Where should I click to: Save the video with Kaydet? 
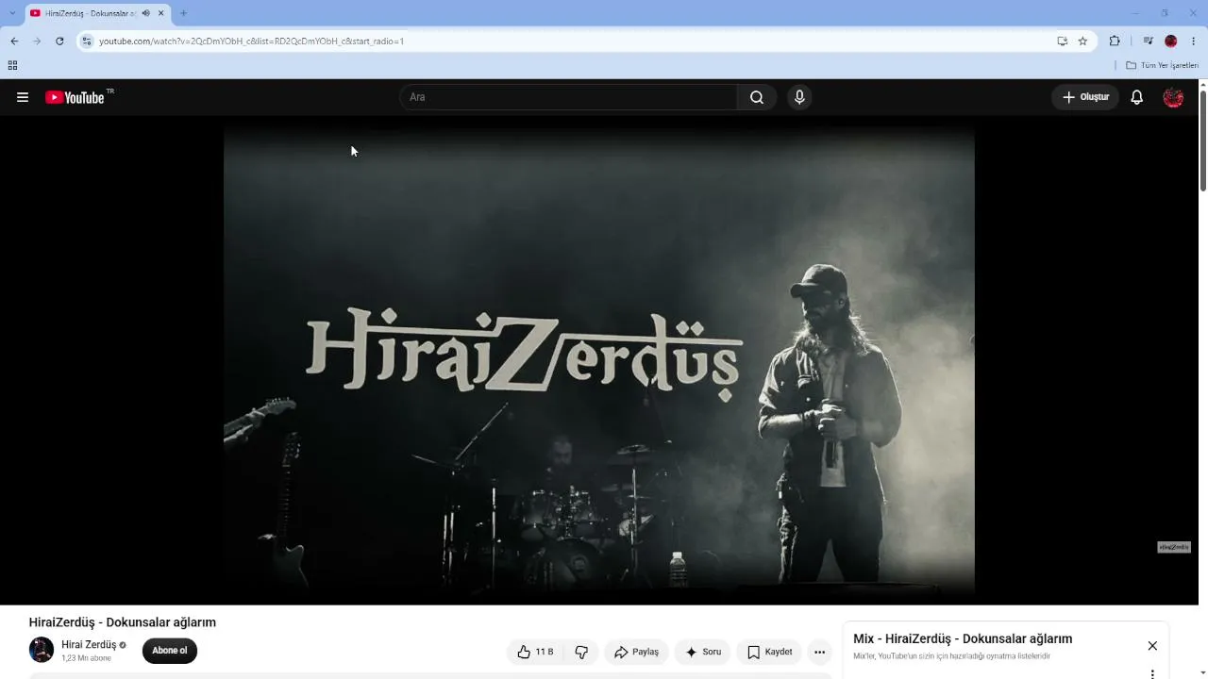[x=769, y=652]
